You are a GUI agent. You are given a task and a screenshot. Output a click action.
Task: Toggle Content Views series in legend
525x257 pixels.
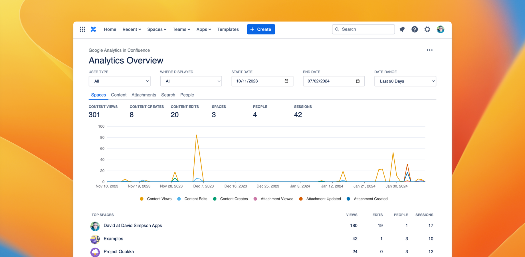point(156,199)
